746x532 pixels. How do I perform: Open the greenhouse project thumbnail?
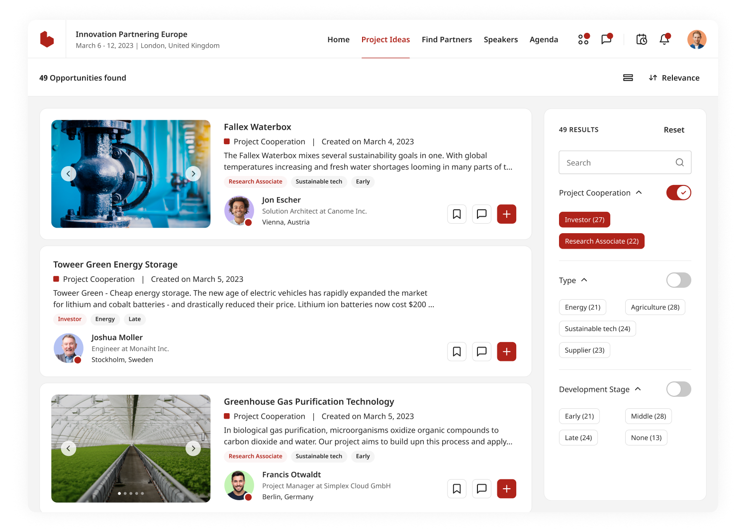point(131,448)
